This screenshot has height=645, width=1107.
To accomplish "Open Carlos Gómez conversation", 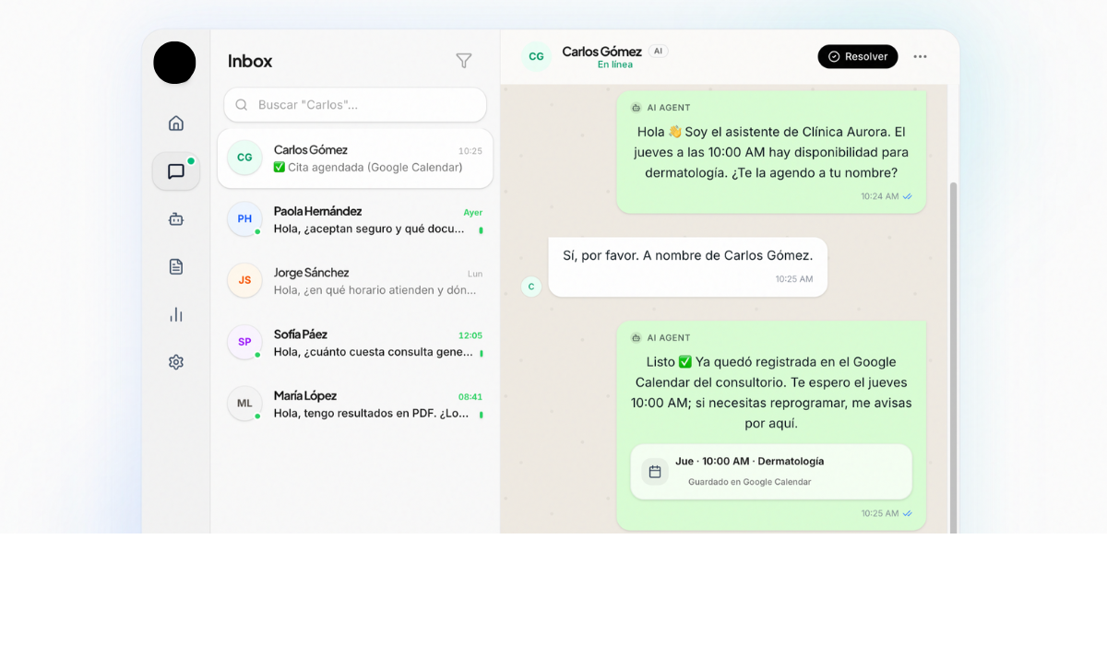I will [355, 158].
